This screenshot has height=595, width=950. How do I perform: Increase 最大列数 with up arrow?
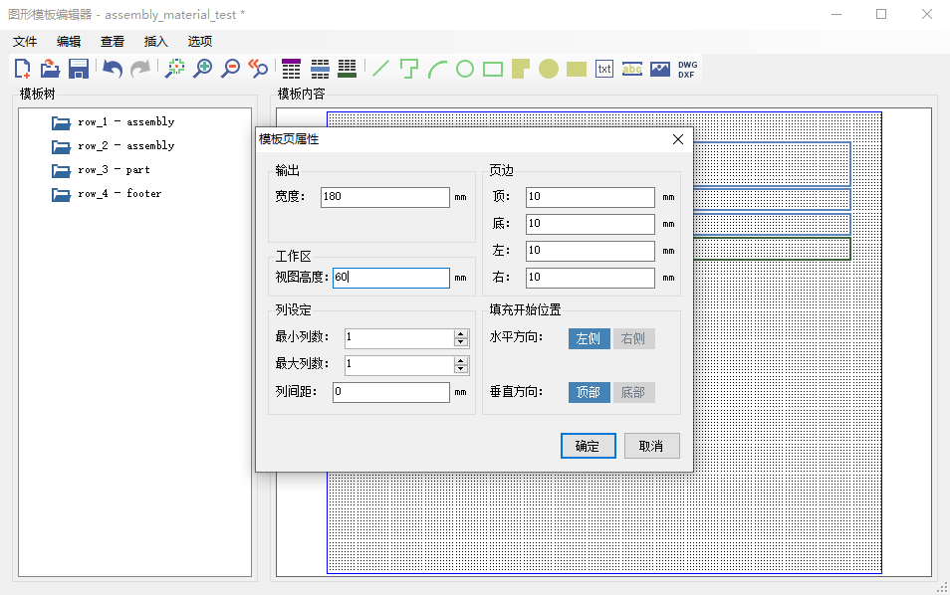pos(461,361)
